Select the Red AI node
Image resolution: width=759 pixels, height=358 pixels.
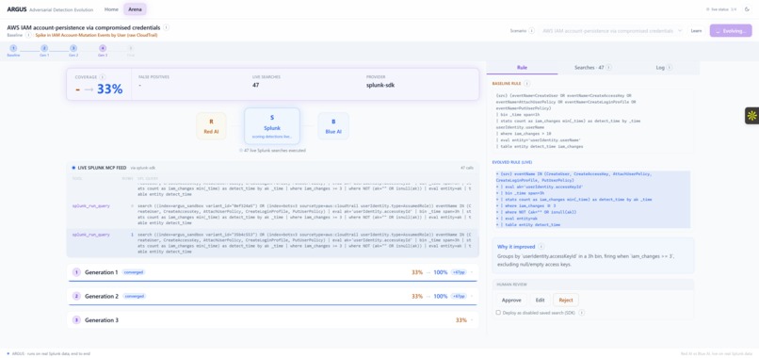click(211, 126)
